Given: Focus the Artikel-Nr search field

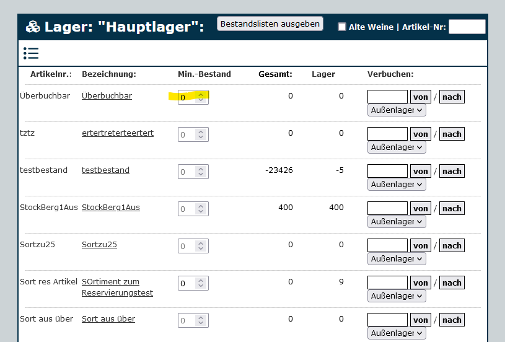Looking at the screenshot, I should (467, 27).
